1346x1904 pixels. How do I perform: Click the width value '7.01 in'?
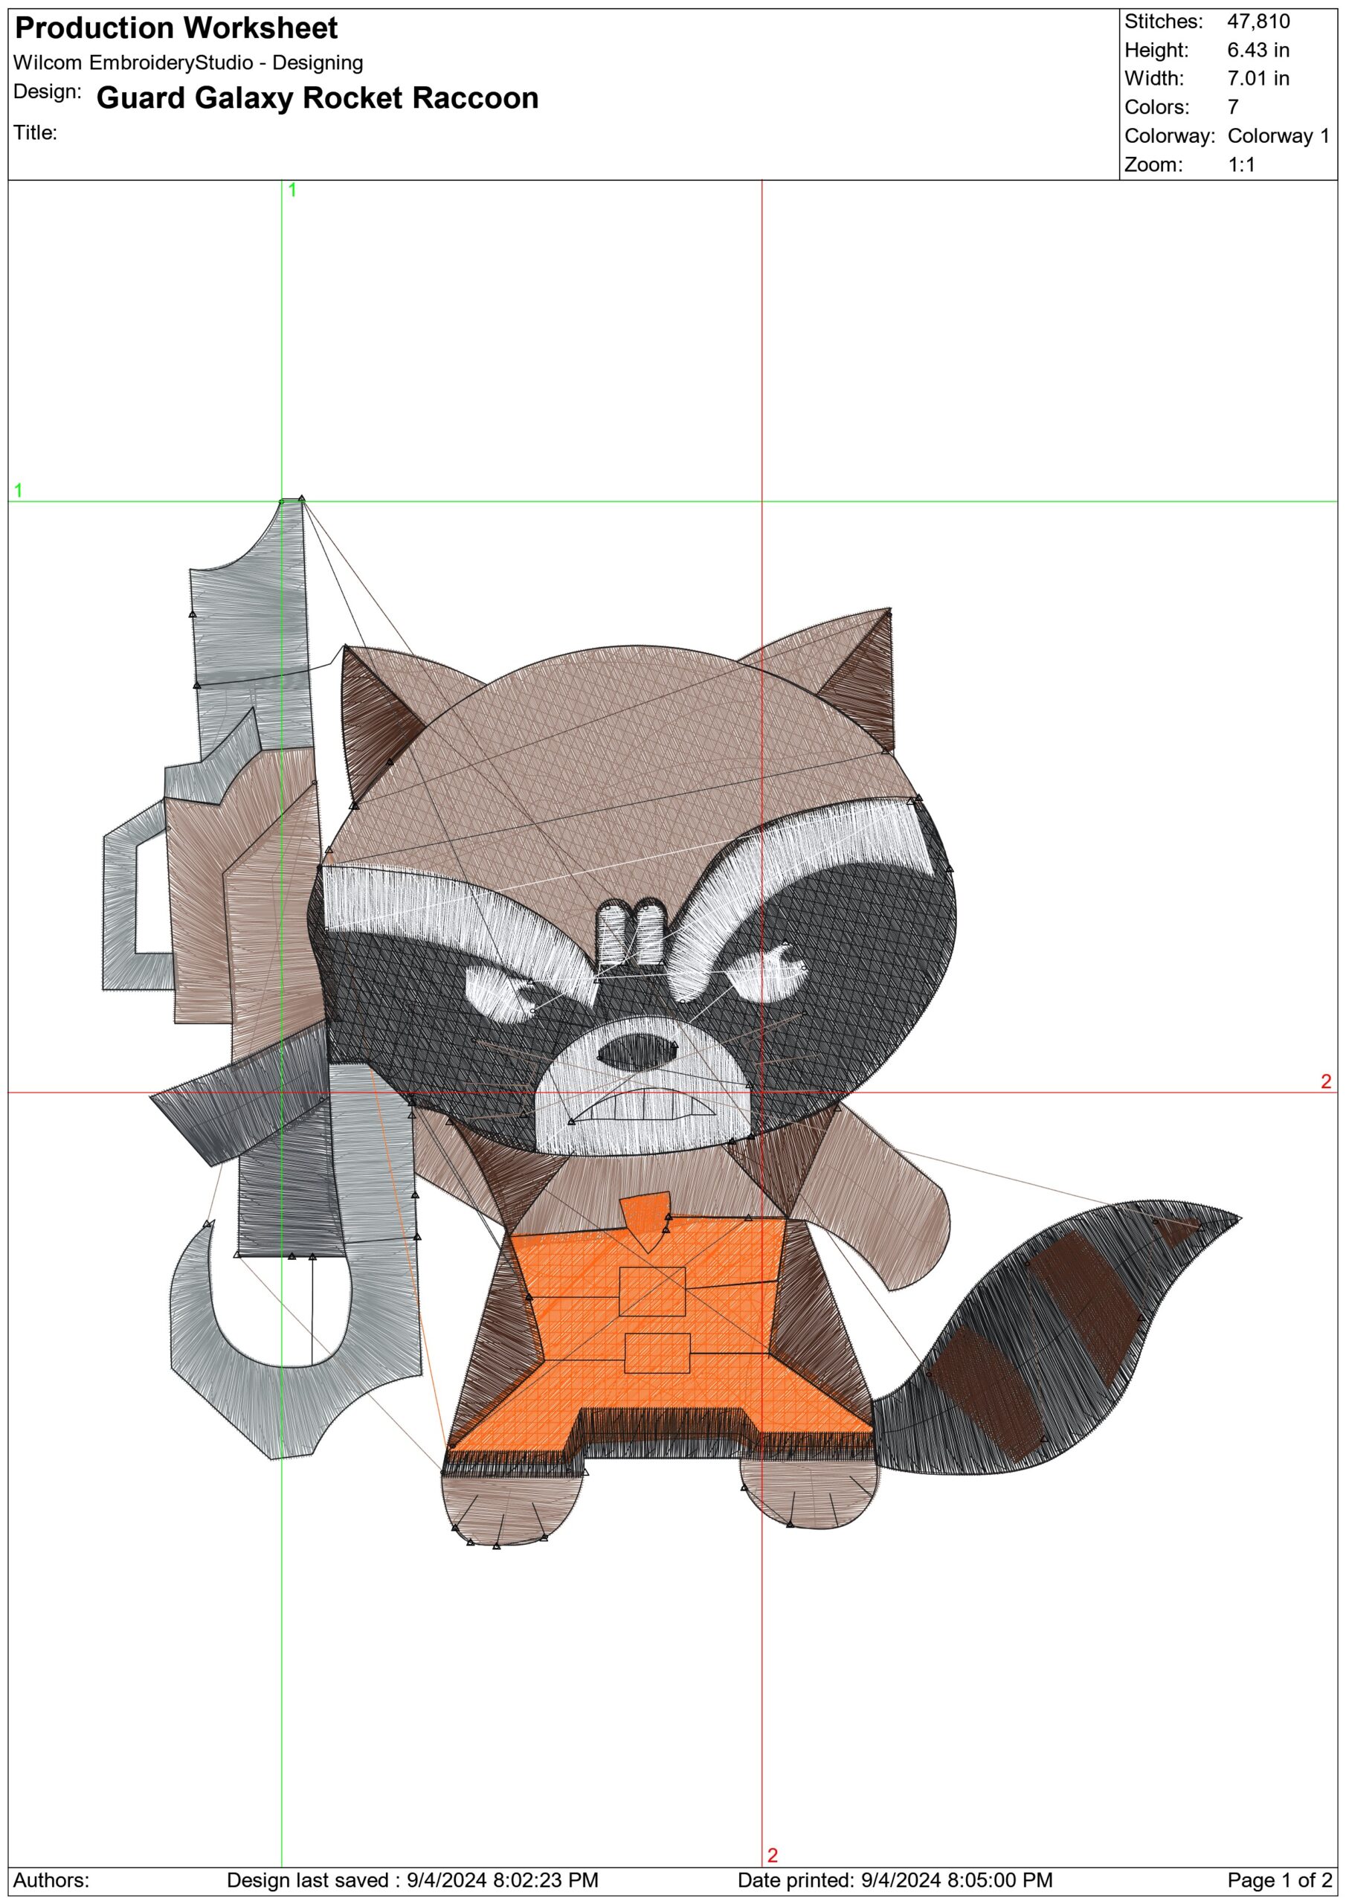tap(1258, 79)
